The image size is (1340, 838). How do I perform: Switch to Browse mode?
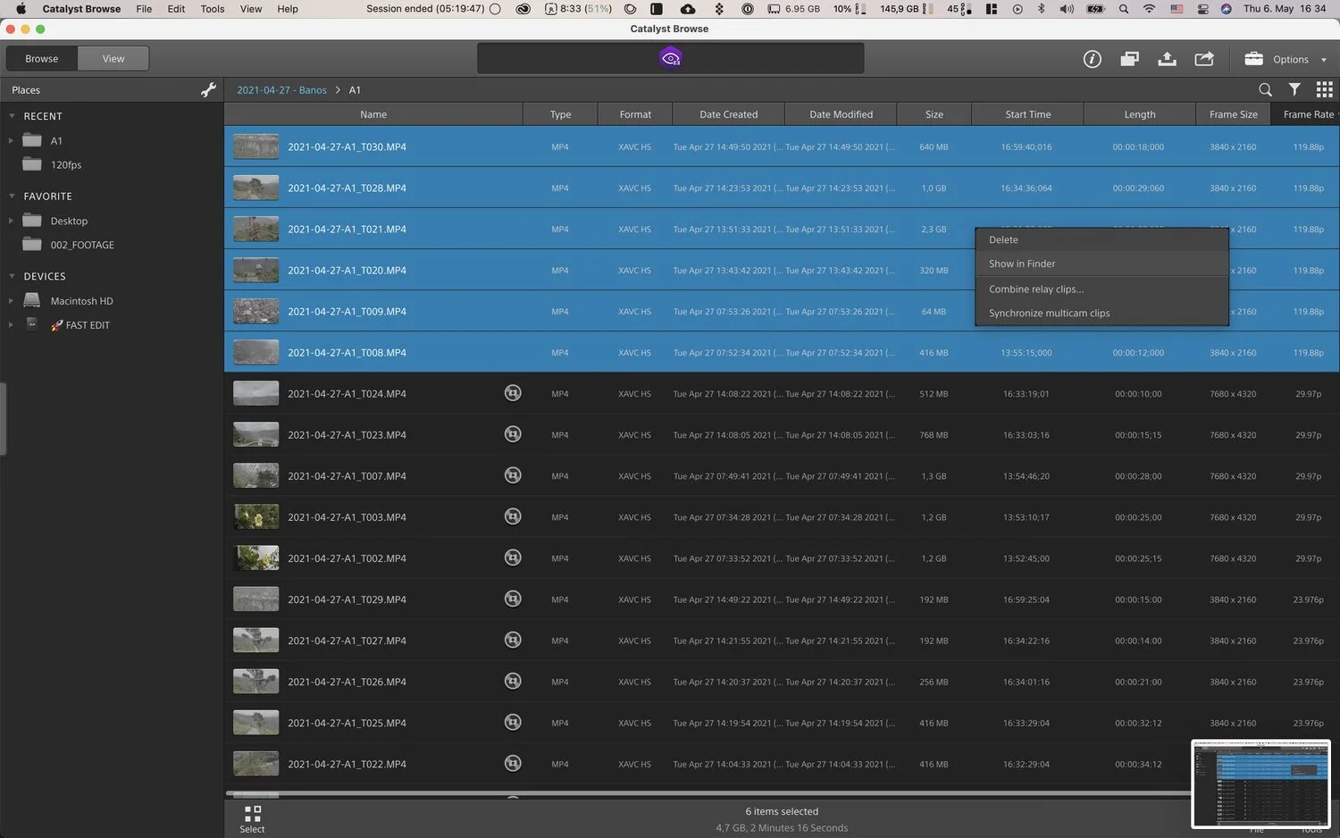(x=41, y=59)
